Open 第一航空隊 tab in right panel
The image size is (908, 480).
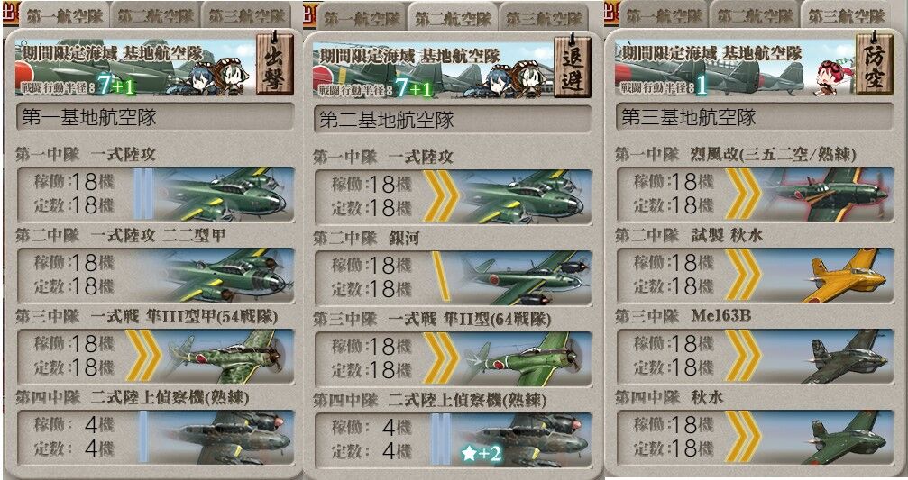tap(663, 15)
